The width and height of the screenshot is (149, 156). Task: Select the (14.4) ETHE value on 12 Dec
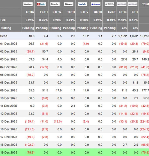tap(123, 114)
